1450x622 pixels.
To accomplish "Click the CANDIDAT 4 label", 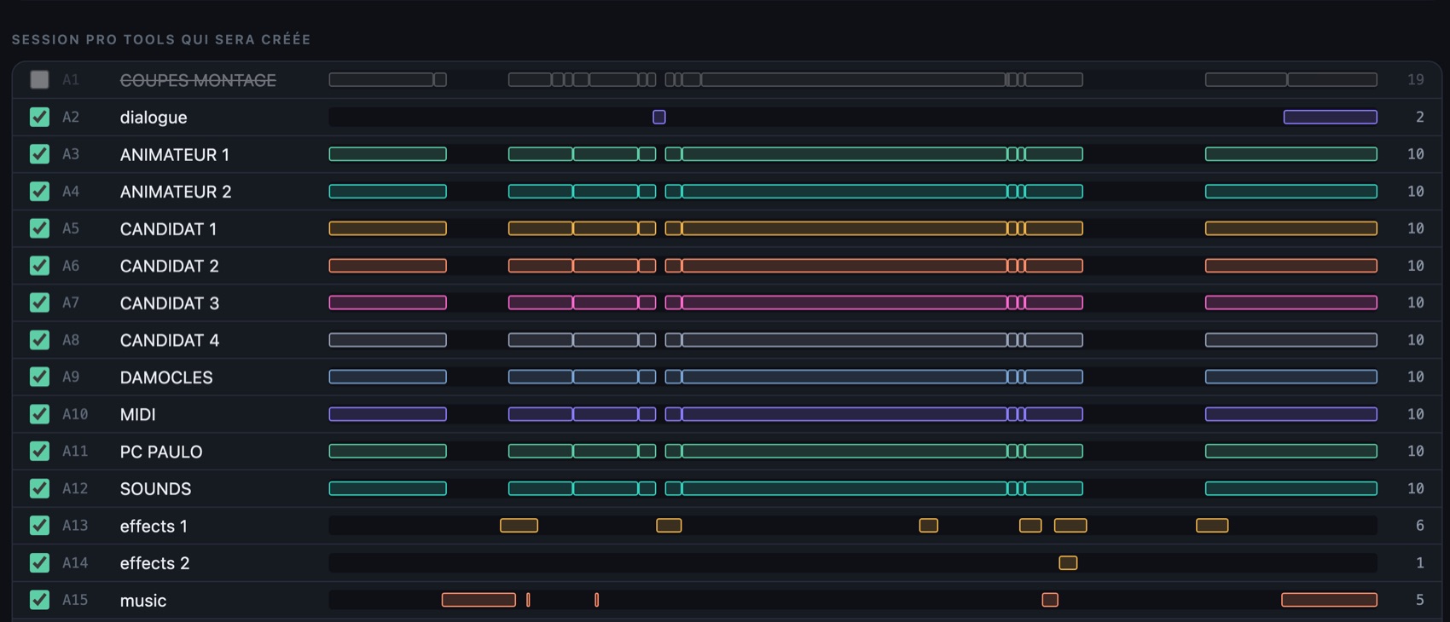I will [169, 340].
